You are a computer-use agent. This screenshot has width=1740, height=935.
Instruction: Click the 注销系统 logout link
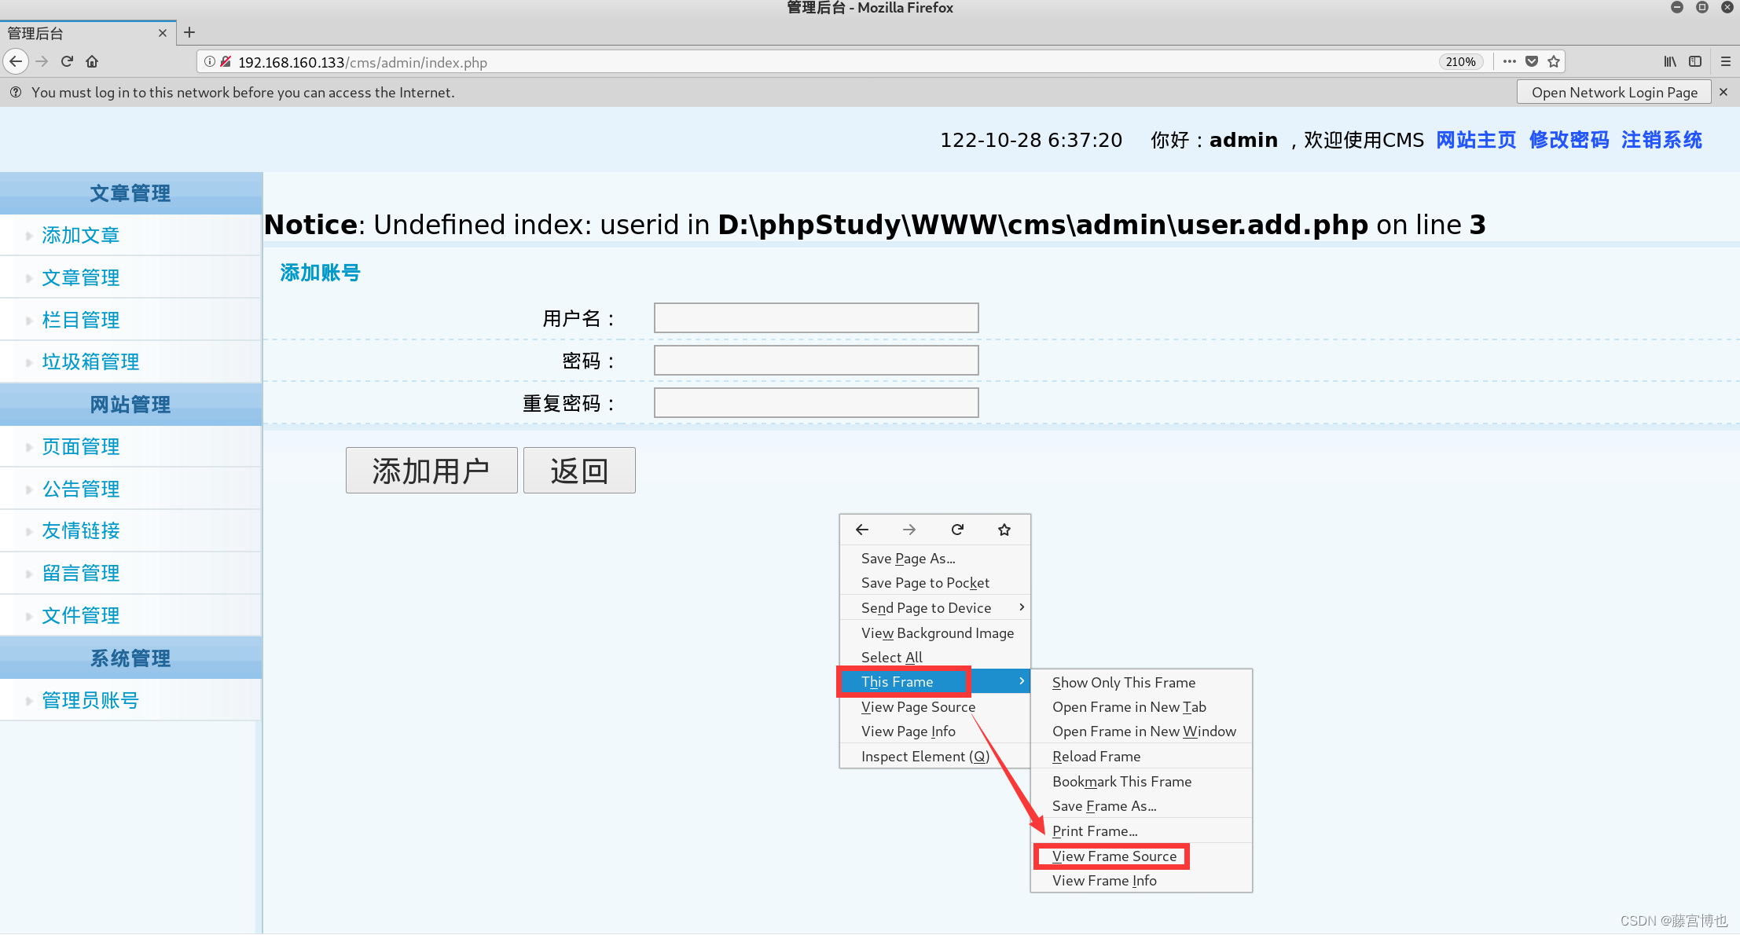1661,140
